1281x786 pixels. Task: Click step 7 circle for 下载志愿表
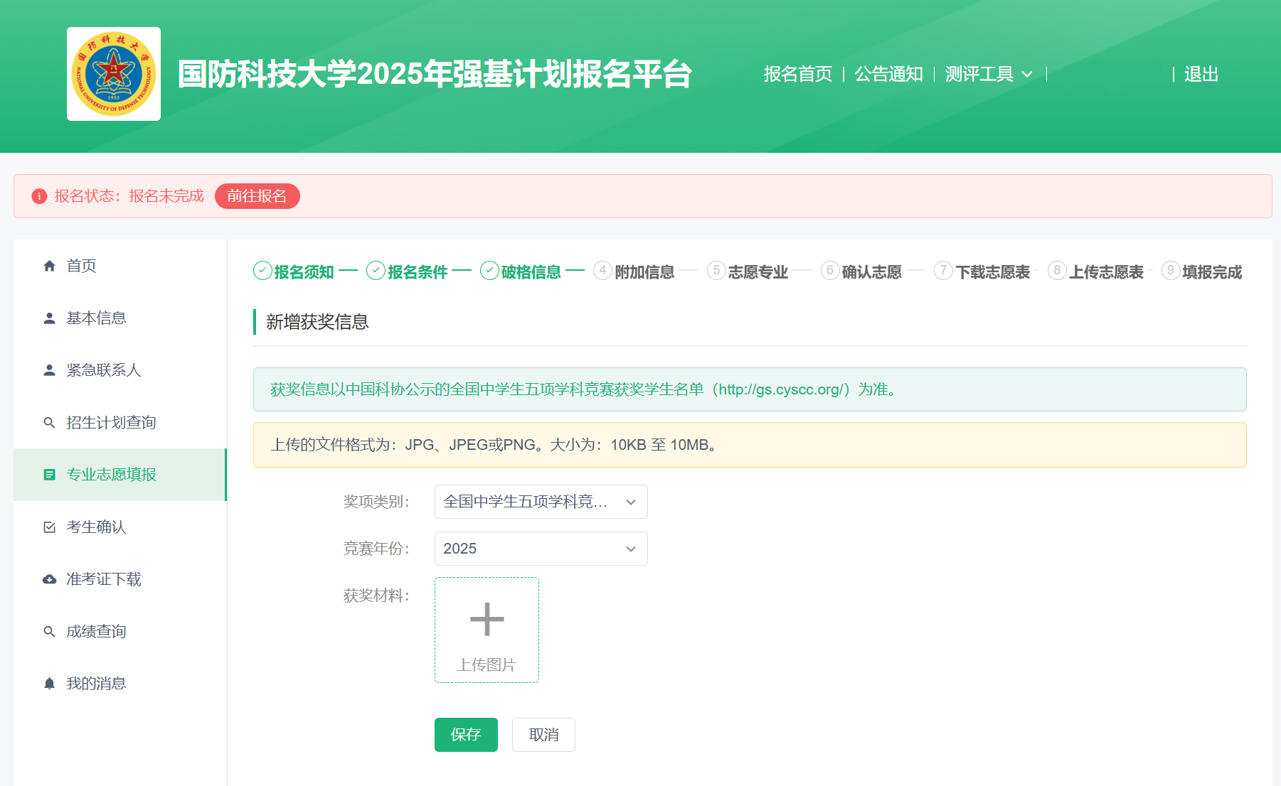(x=943, y=271)
